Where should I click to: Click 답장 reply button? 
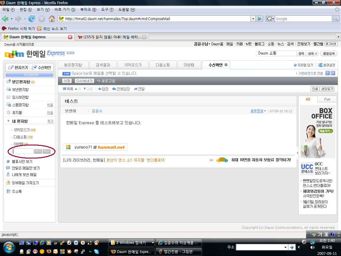point(103,89)
